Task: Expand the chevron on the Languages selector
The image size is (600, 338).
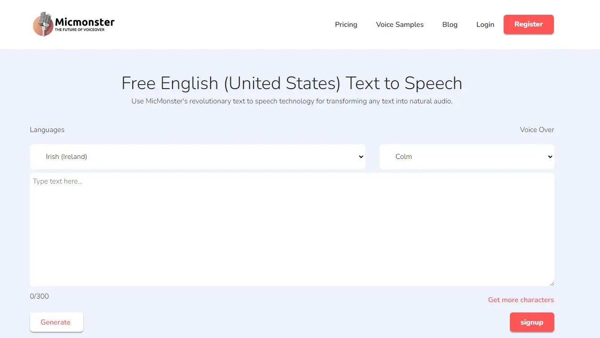Action: point(361,157)
